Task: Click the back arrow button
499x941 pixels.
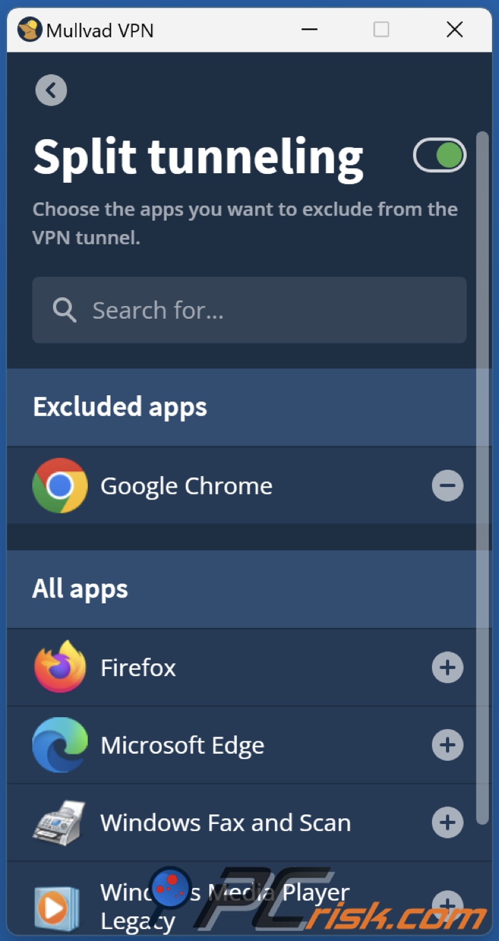Action: tap(51, 90)
